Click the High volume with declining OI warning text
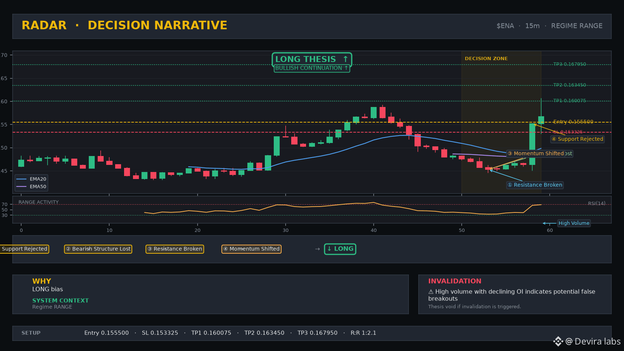The image size is (624, 351). [x=512, y=295]
